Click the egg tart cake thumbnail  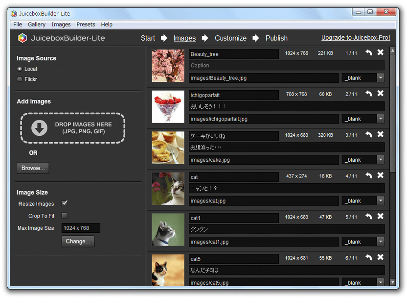click(168, 148)
